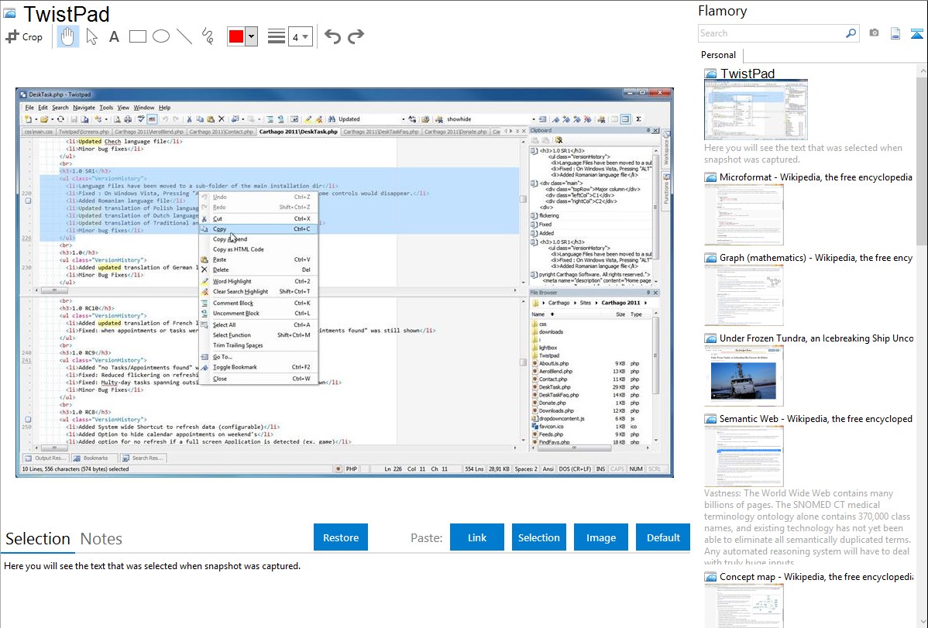Screen dimensions: 928x628
Task: Open Microformat - Wikipedia snapshot title
Action: click(x=816, y=177)
